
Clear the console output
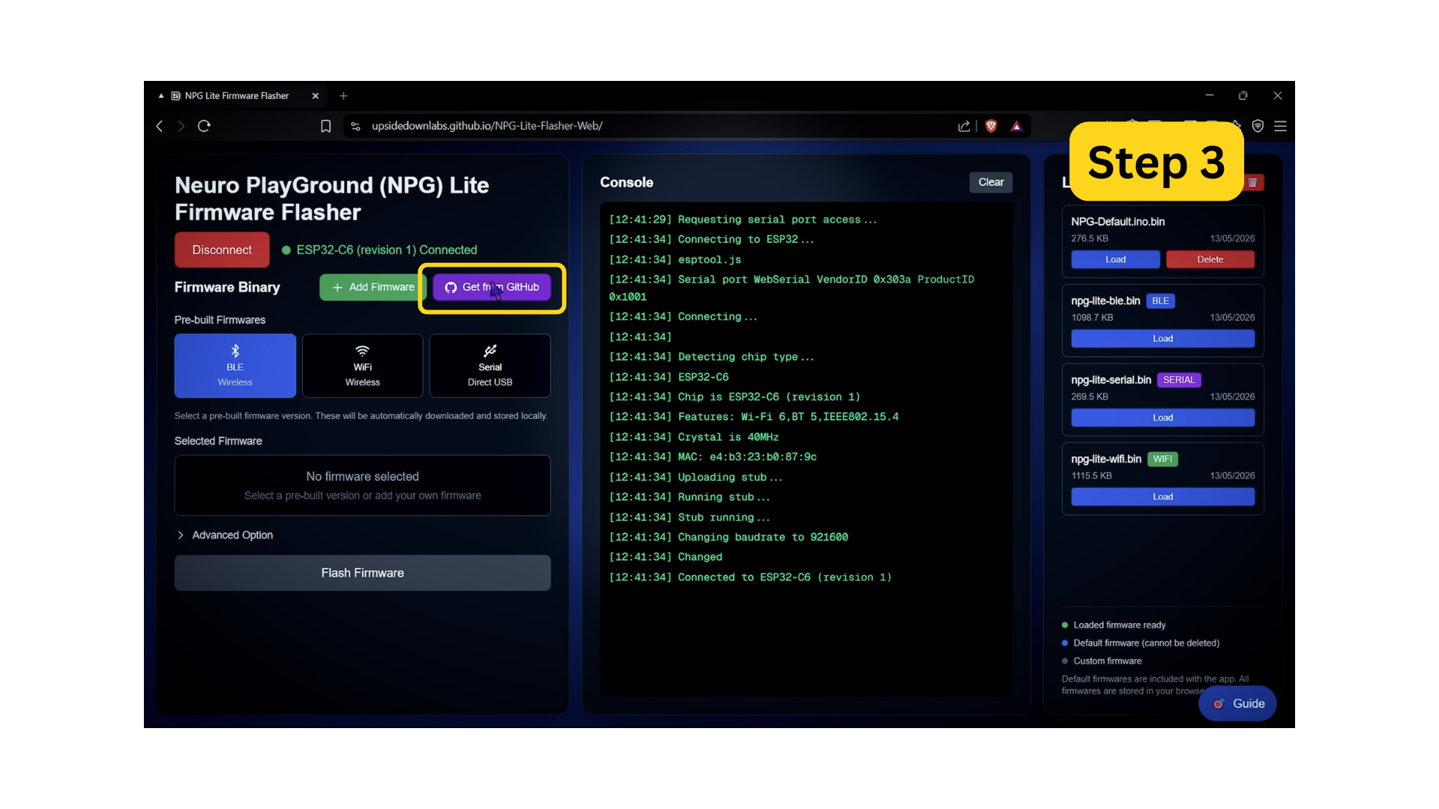click(991, 182)
